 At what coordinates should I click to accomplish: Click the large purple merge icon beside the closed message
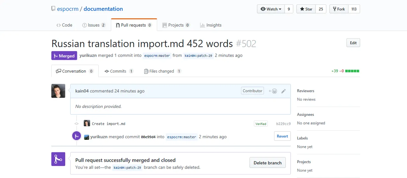click(x=58, y=159)
